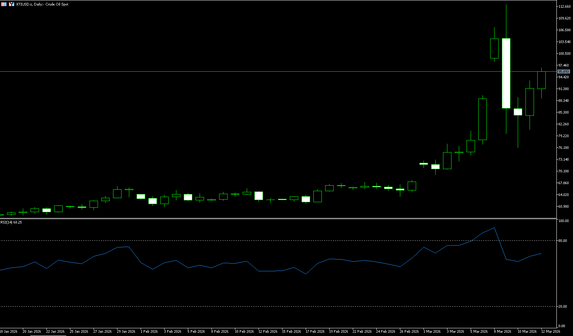Click the RSI 20.00 level label
Screen dimensions: 573x336
(x=562, y=307)
